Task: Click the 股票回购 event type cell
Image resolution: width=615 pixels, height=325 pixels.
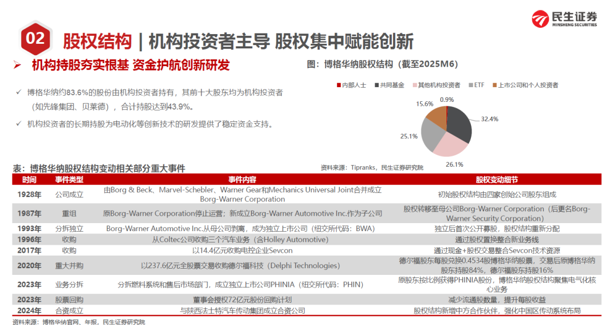Action: coord(69,300)
